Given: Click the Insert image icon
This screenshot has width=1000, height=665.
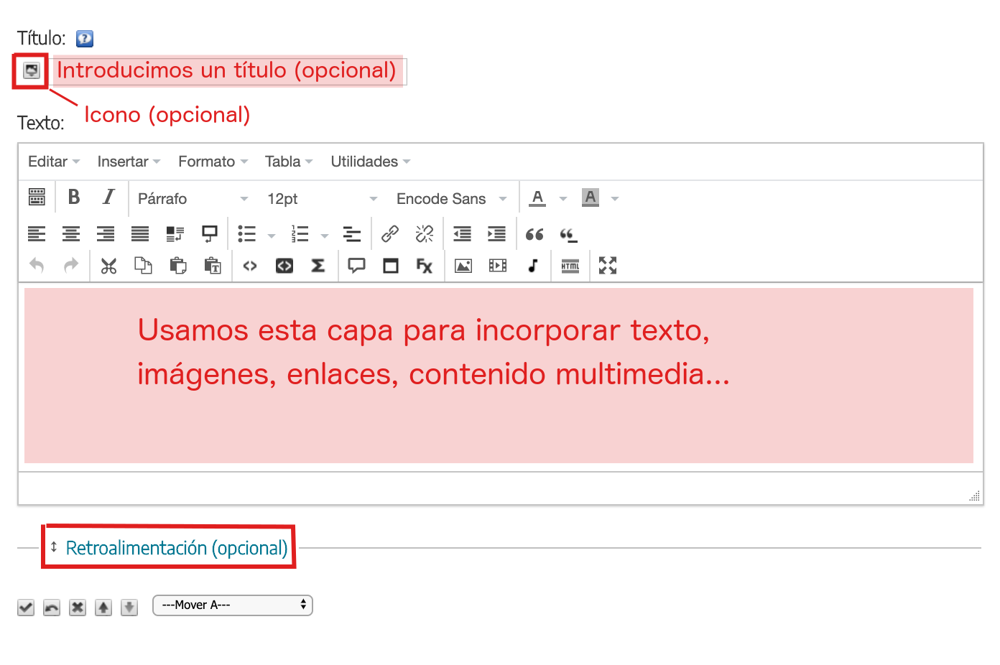Looking at the screenshot, I should point(463,266).
